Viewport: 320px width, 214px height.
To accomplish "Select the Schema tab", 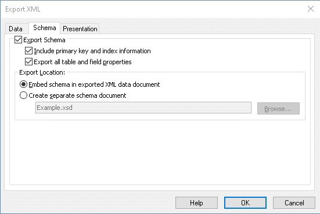I will point(44,28).
